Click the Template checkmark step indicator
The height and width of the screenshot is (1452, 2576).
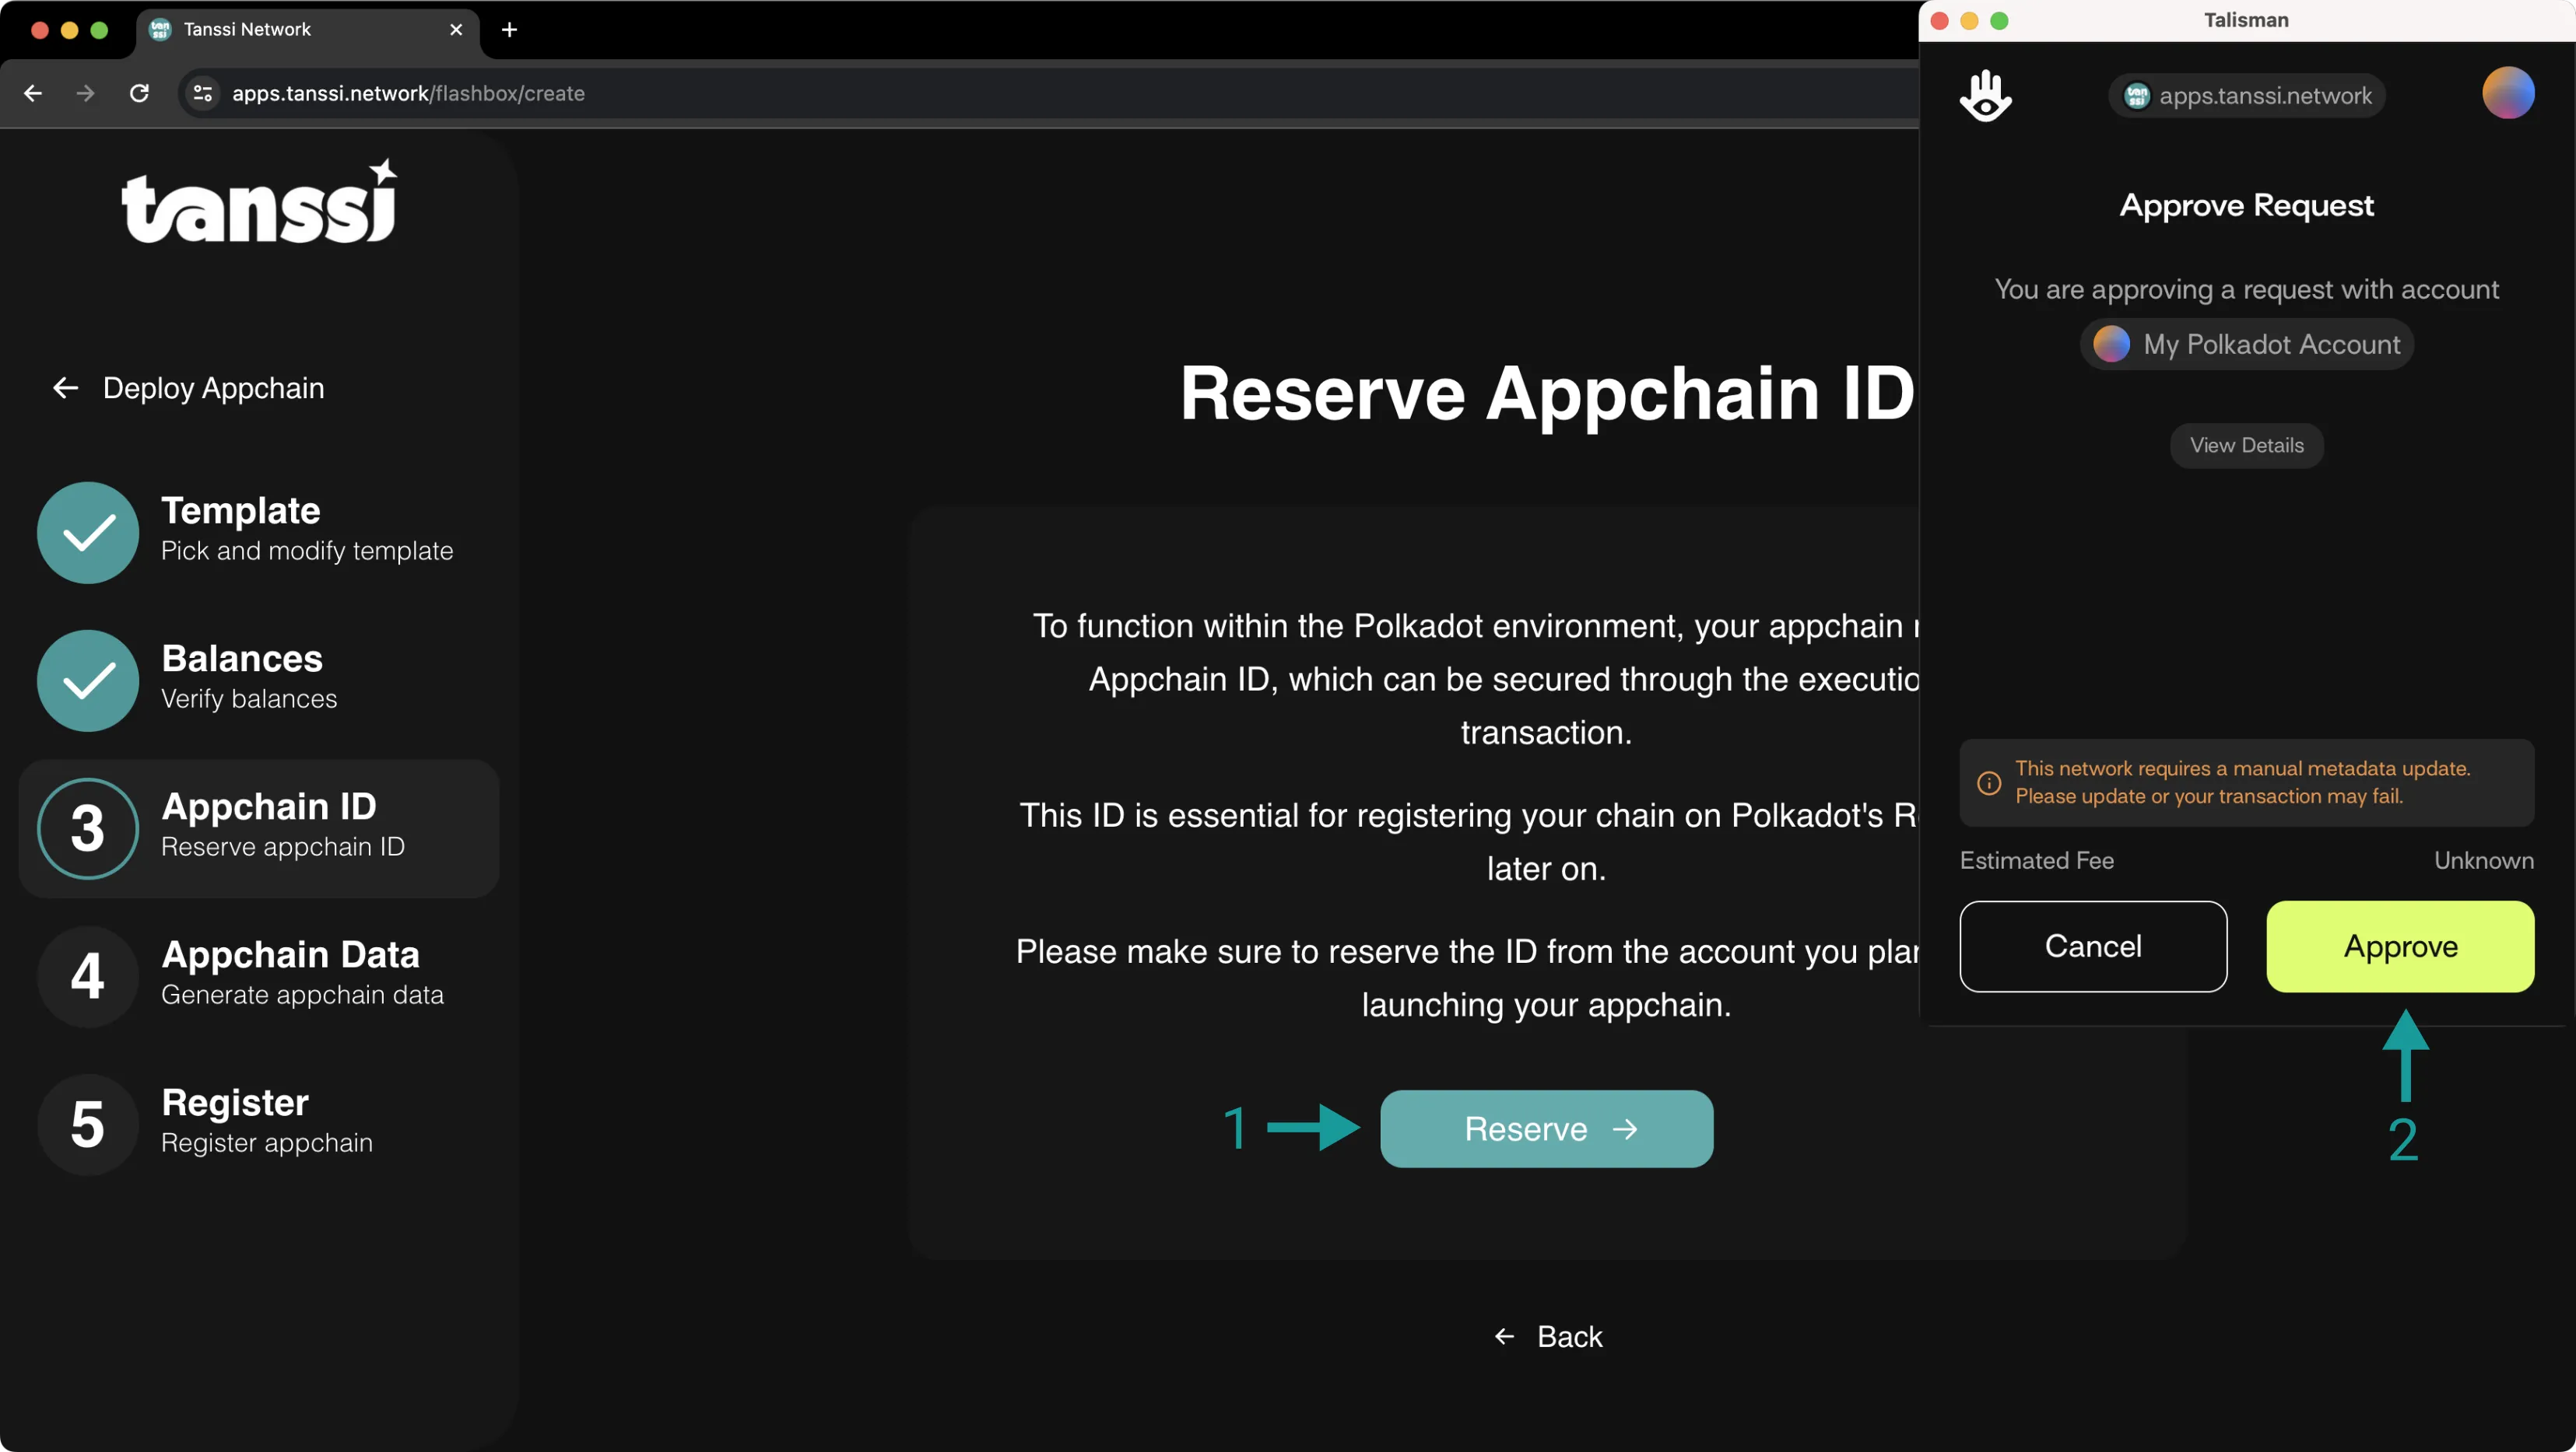85,527
